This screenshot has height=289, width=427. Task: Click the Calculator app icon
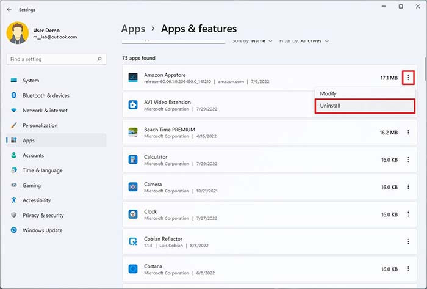pos(133,159)
